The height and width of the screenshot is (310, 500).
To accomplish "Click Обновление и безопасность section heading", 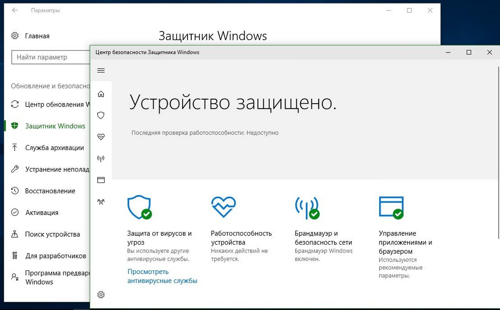I will coord(50,86).
